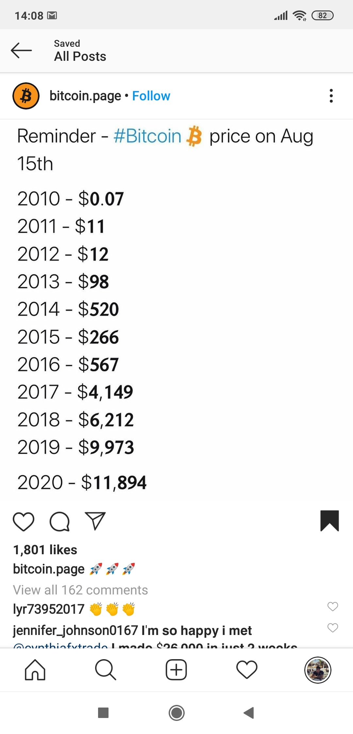Screen dimensions: 353x734
Task: Open the Search and explore tab
Action: [x=106, y=670]
